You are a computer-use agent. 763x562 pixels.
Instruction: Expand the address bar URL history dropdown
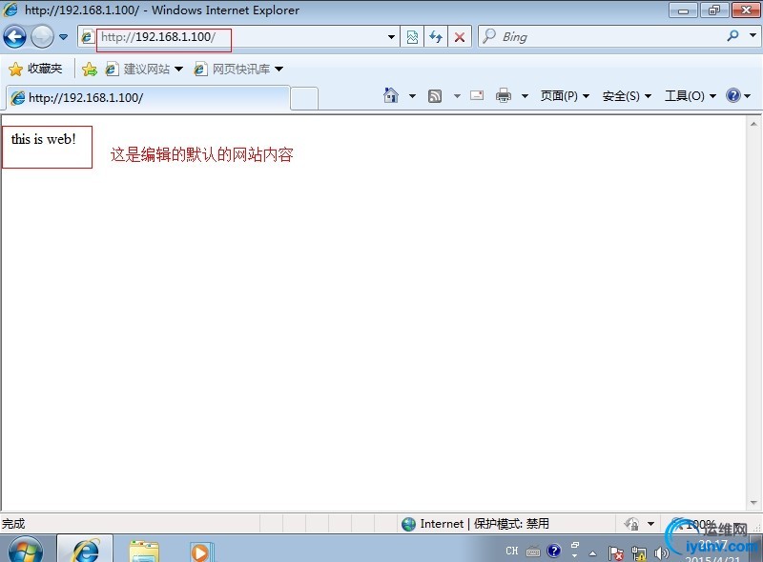point(391,37)
